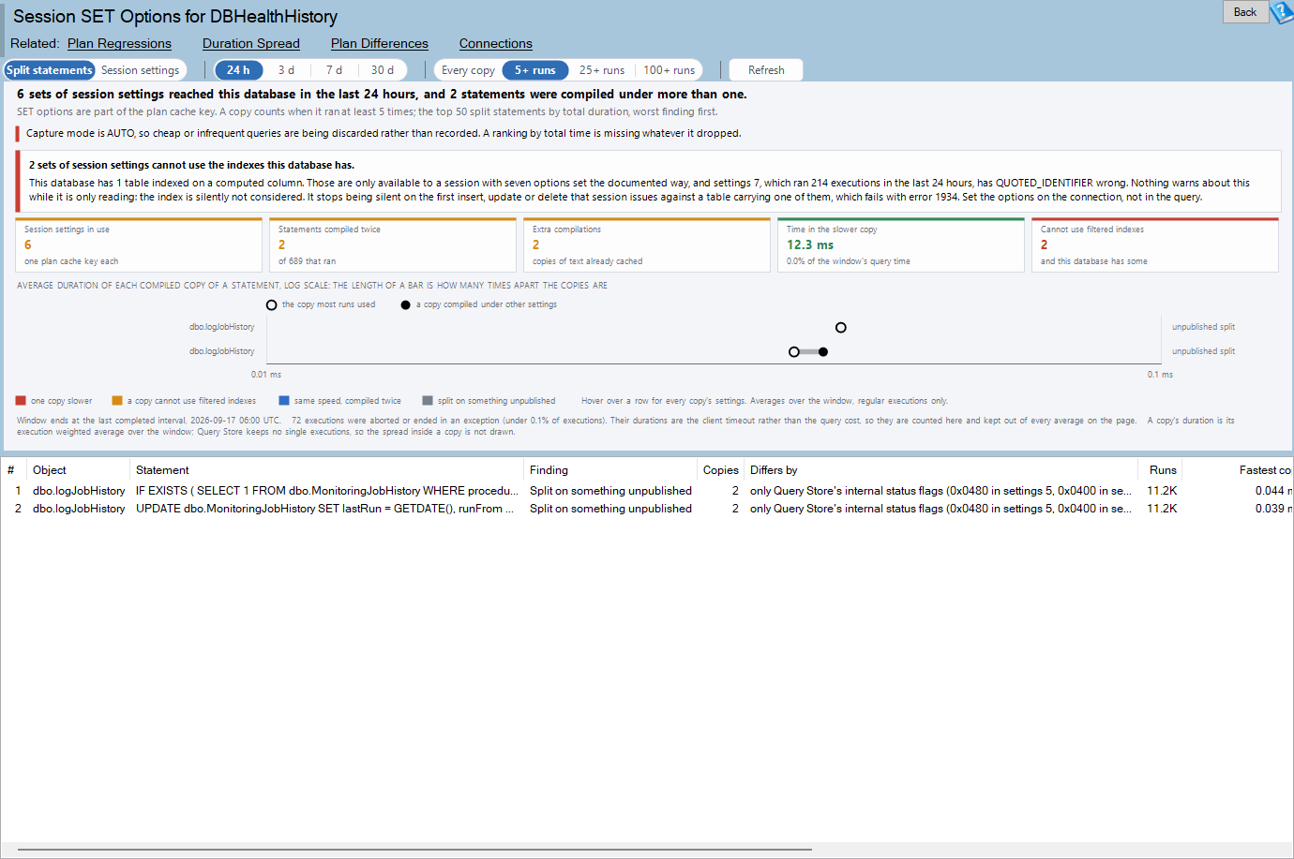Image resolution: width=1294 pixels, height=859 pixels.
Task: Filter to copies with 5+ runs
Action: pos(535,70)
